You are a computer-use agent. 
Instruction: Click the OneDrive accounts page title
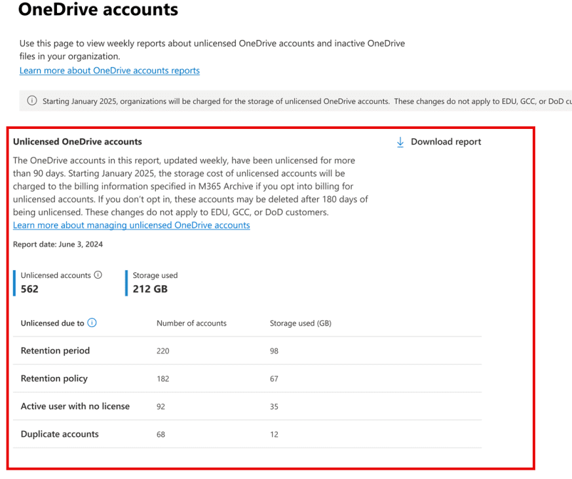[98, 9]
